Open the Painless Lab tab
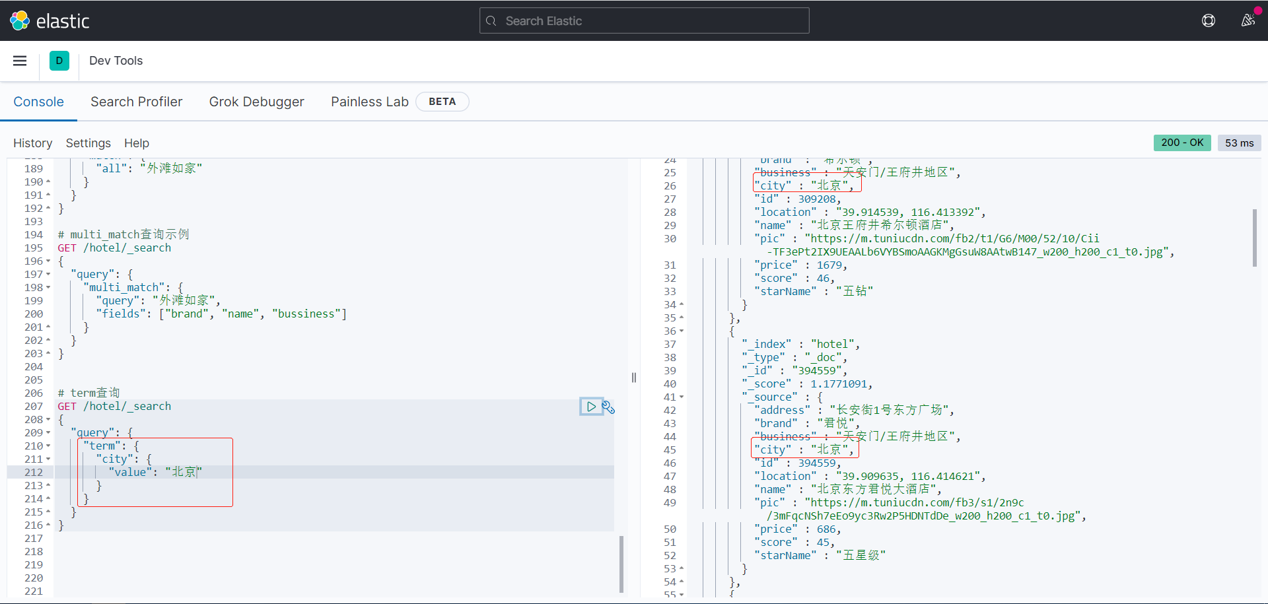Screen dimensions: 1268x604 [x=369, y=102]
